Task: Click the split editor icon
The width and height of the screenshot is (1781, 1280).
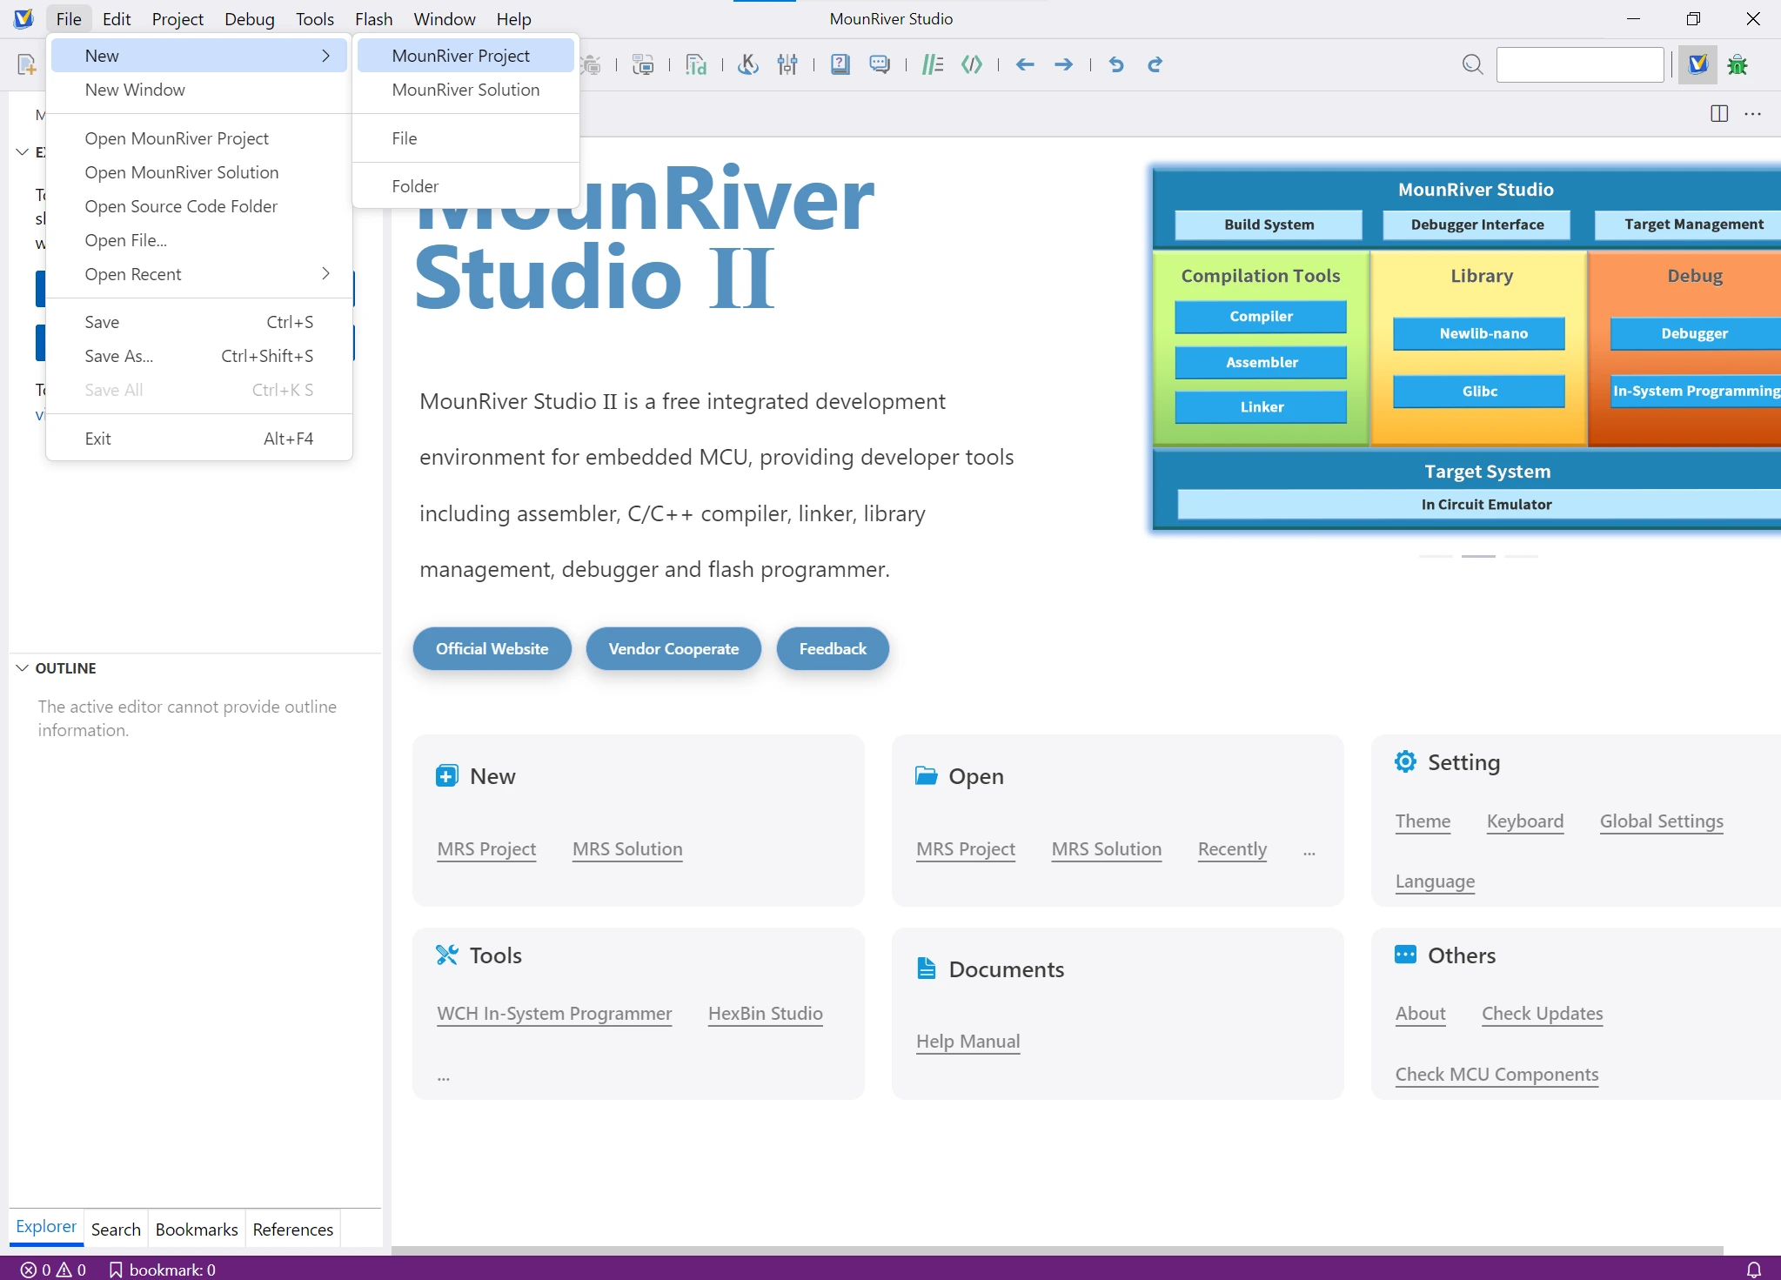Action: [x=1719, y=114]
